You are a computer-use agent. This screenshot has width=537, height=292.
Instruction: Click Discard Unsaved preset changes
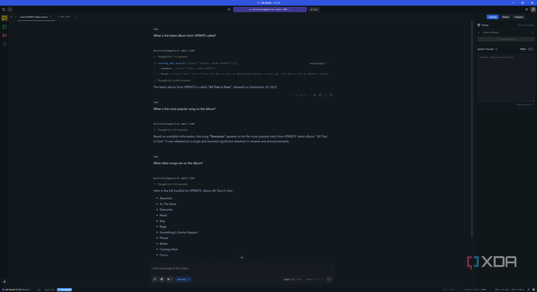point(525,25)
